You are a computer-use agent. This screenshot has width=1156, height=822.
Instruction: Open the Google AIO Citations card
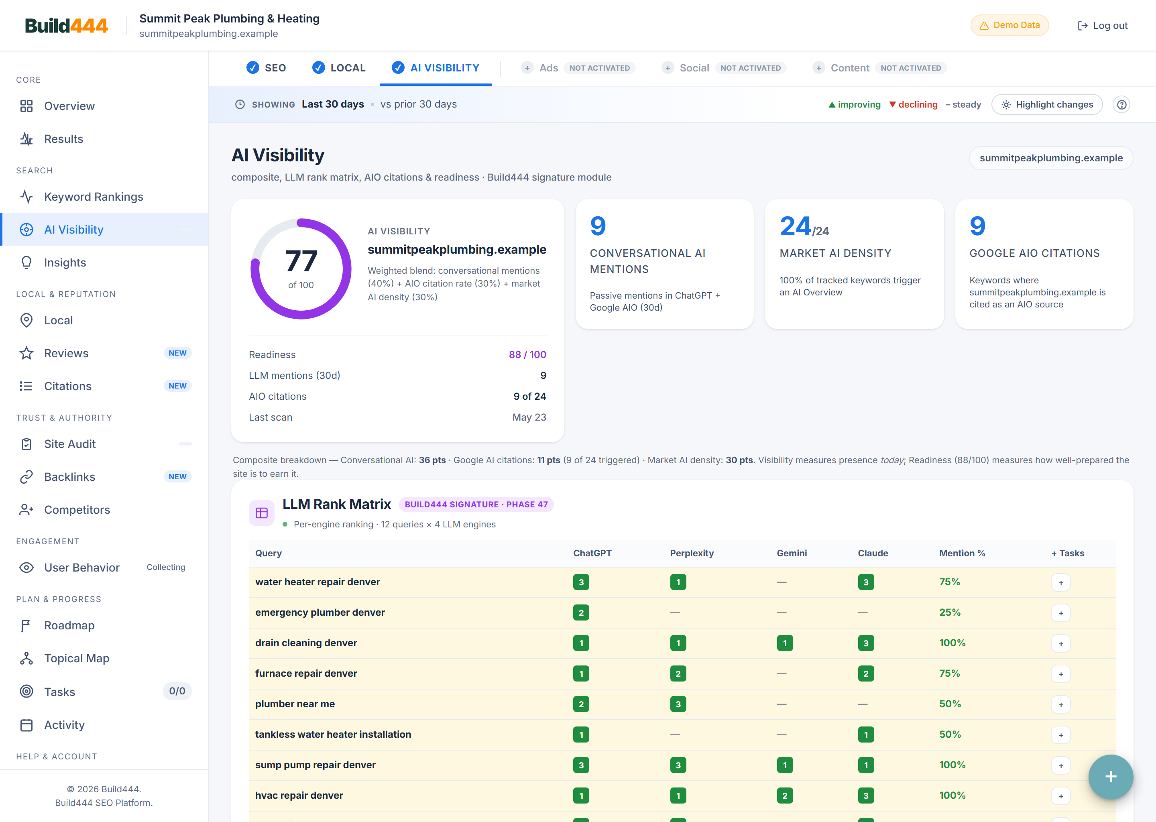click(1044, 264)
